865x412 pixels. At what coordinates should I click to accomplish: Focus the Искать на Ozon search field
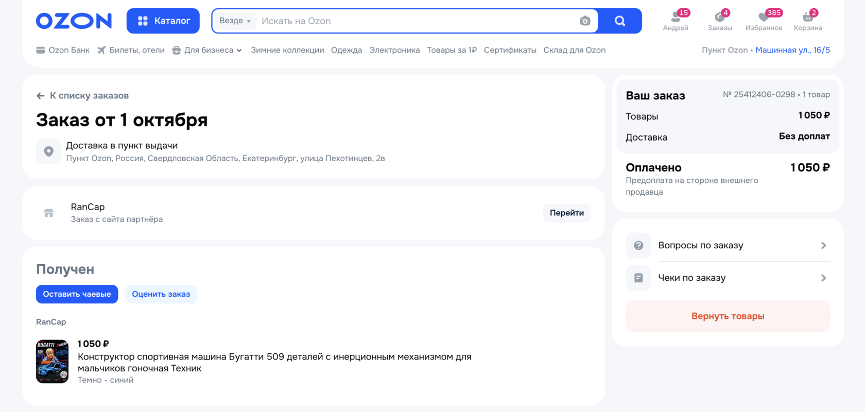point(417,21)
